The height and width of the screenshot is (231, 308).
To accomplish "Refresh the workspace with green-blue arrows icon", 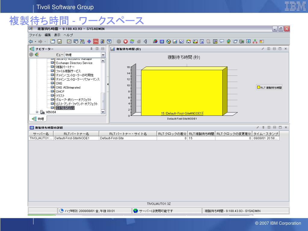I will 132,42.
